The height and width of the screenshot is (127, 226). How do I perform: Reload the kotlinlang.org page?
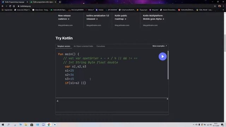(x=10, y=6)
